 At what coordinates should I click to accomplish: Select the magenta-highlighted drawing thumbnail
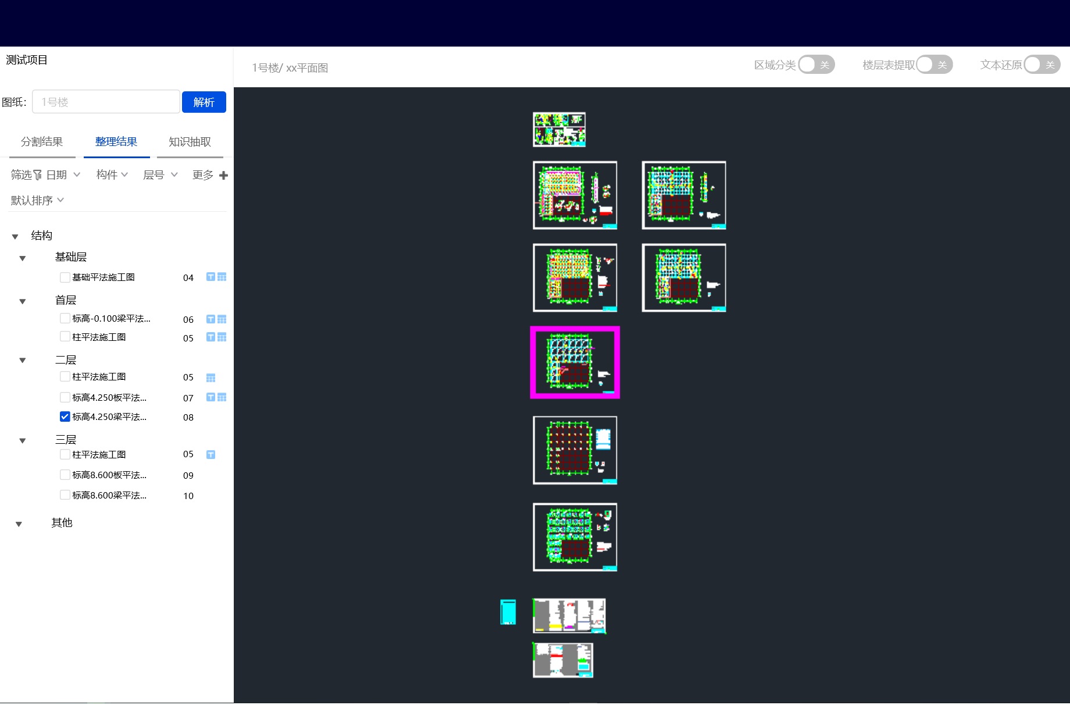(575, 362)
